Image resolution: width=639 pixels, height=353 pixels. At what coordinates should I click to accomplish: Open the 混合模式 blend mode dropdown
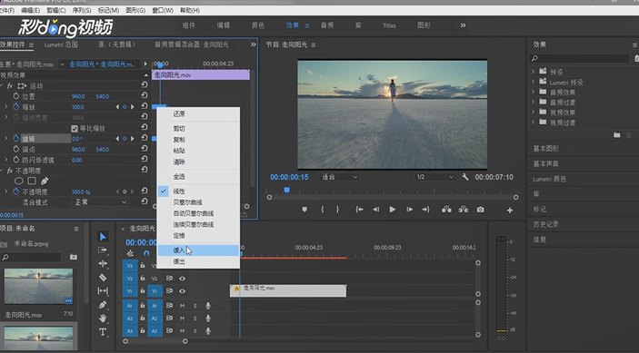[x=100, y=202]
